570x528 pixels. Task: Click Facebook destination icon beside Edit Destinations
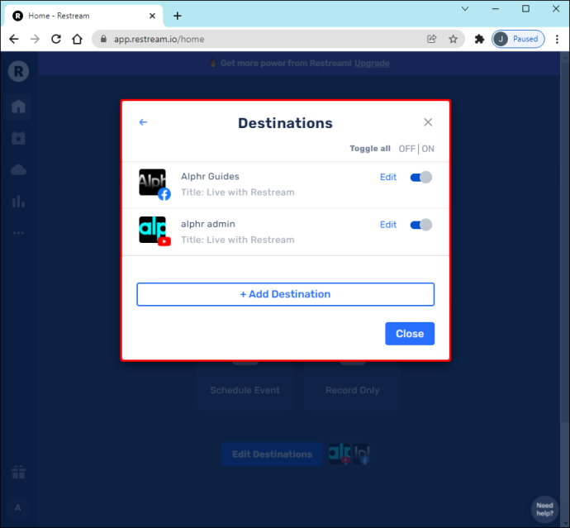[x=361, y=454]
